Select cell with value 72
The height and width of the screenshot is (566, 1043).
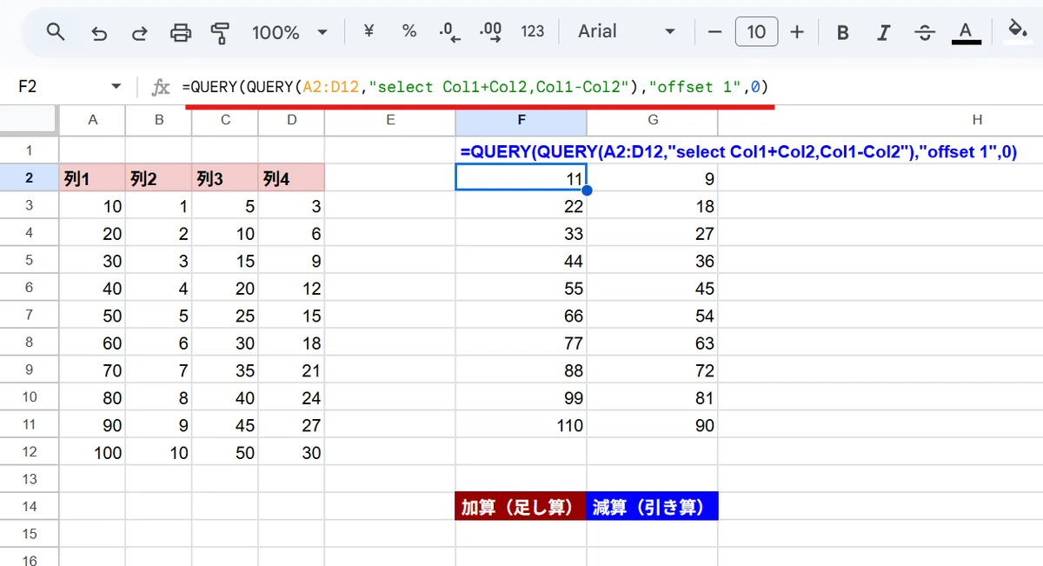click(653, 370)
